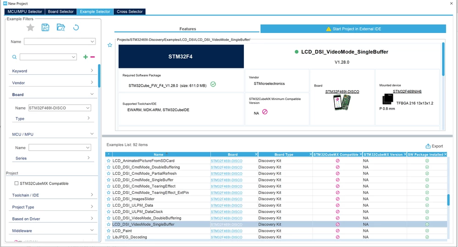
Task: Click Export icon above the examples list
Action: point(428,146)
